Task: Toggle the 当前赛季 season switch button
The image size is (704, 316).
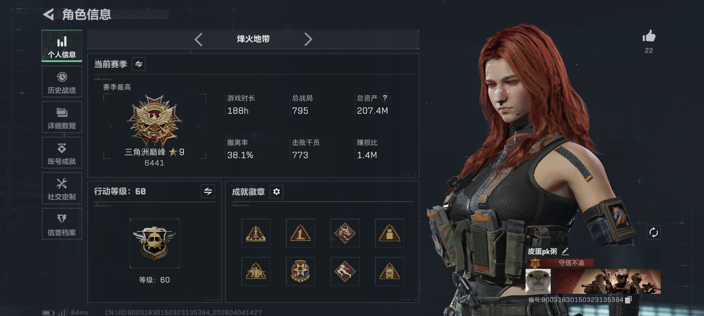Action: click(x=139, y=64)
